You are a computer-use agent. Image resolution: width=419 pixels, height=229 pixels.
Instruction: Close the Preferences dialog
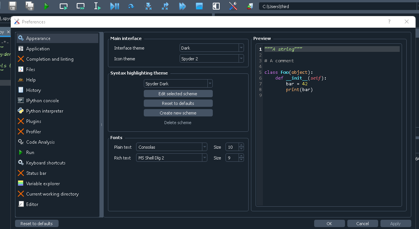[x=407, y=22]
